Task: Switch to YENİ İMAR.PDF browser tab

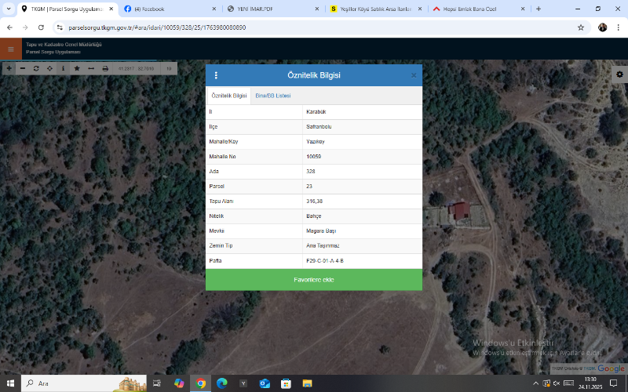Action: [x=259, y=9]
